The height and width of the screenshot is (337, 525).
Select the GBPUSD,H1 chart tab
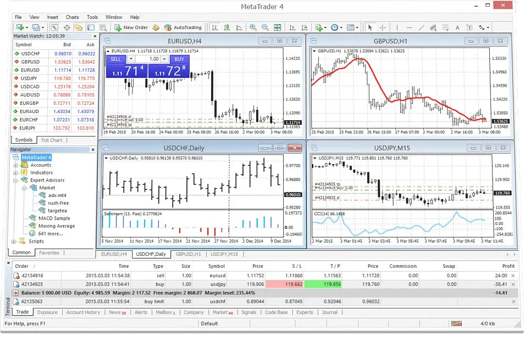[189, 254]
